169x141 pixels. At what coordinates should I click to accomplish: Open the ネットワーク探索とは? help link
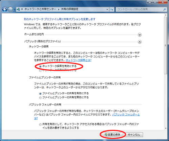(x=78, y=60)
